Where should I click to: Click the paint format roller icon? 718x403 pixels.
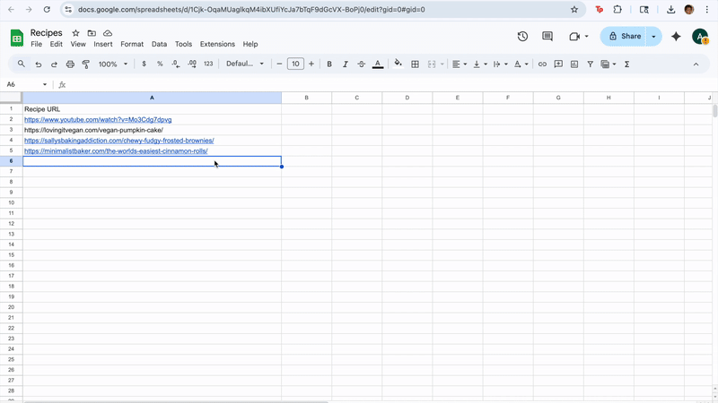click(x=86, y=64)
